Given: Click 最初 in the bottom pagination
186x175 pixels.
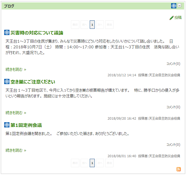Looking at the screenshot, I should coord(75,163).
